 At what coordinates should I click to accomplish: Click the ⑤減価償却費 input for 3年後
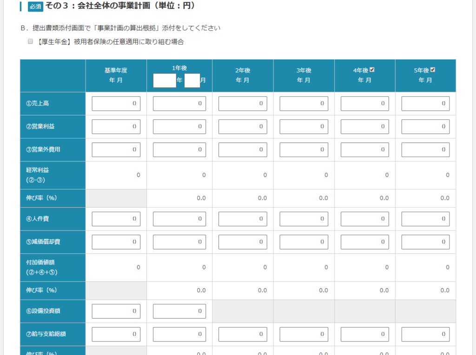tap(304, 242)
